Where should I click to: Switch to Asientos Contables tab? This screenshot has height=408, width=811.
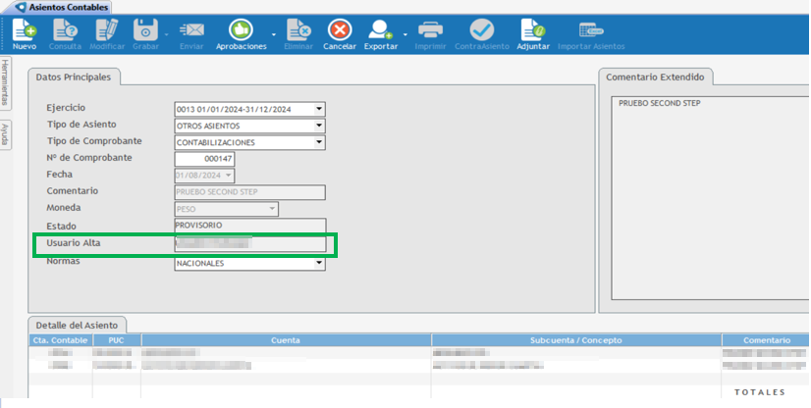point(62,7)
